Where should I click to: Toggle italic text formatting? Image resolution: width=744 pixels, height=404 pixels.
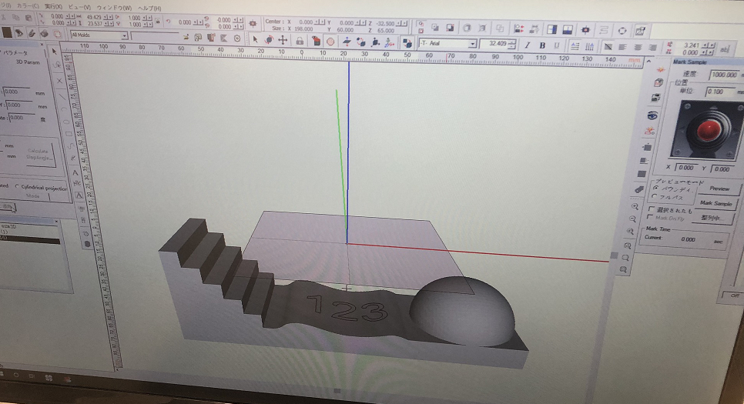coord(527,45)
